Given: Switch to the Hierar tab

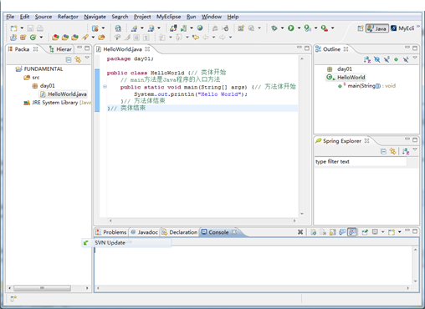Looking at the screenshot, I should [60, 49].
